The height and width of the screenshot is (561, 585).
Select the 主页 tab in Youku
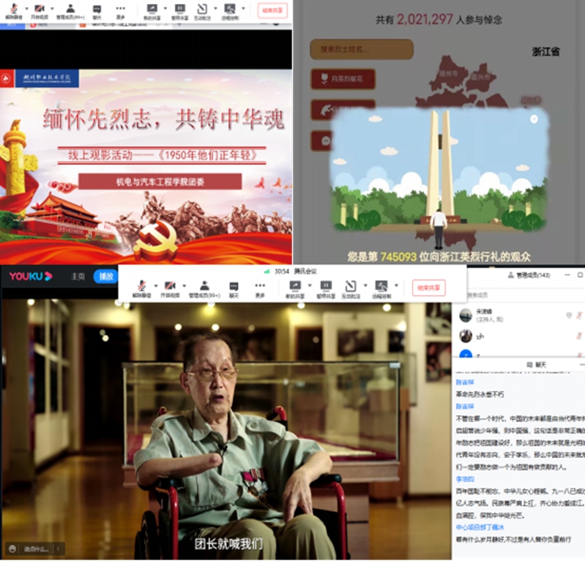click(x=78, y=276)
